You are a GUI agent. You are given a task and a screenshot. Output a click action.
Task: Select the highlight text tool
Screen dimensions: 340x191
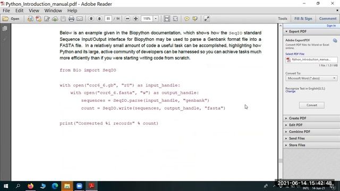pos(195,19)
